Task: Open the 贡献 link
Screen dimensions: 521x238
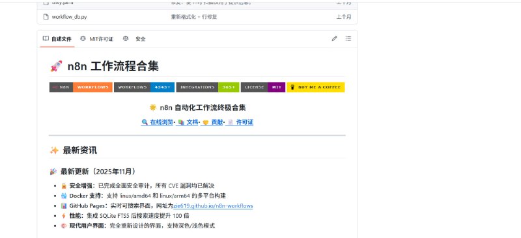Action: pyautogui.click(x=212, y=122)
